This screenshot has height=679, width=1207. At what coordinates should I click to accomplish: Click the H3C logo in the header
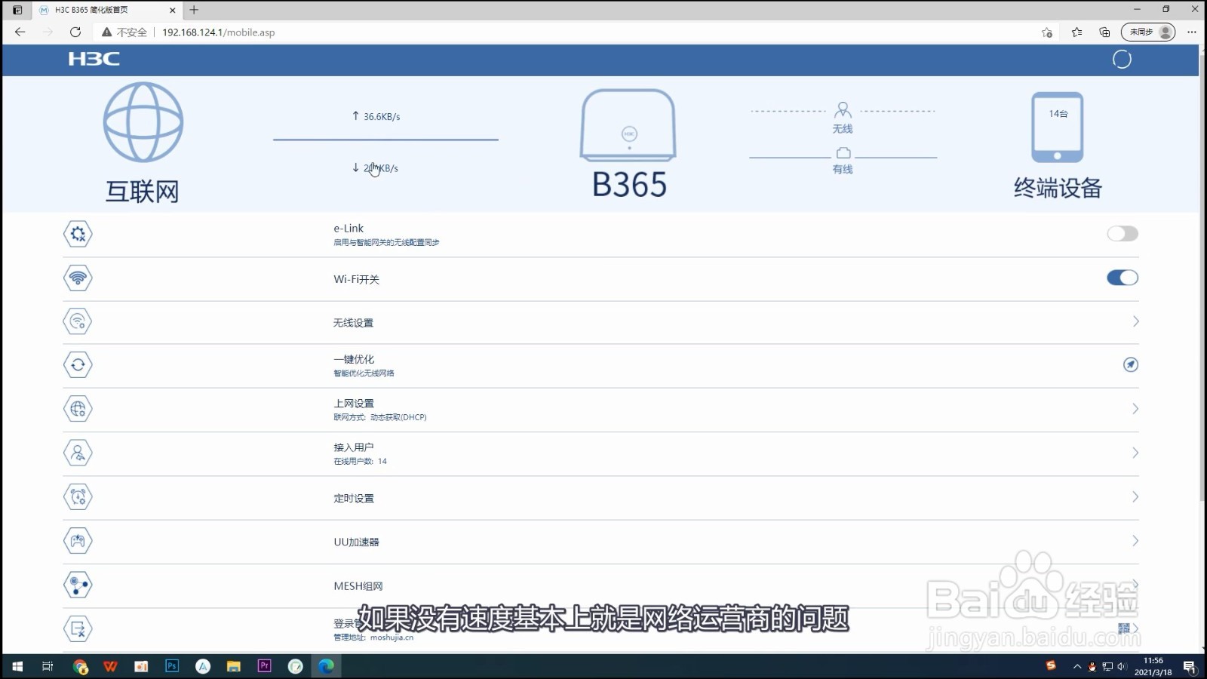[x=94, y=59]
